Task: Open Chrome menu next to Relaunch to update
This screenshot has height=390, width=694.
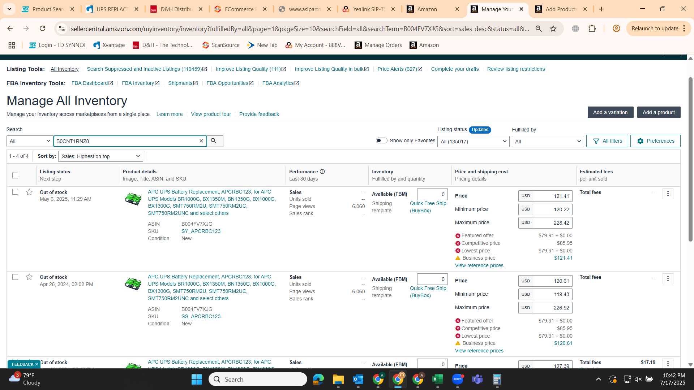Action: point(684,29)
